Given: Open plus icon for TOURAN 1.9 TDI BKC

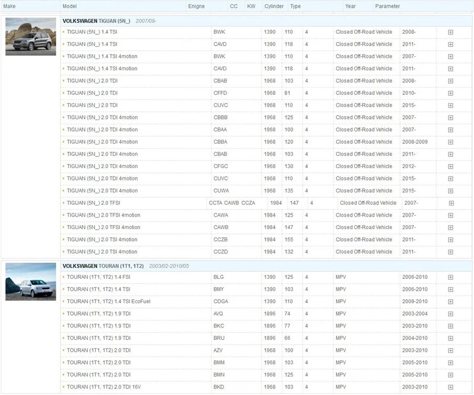Looking at the screenshot, I should (x=450, y=326).
